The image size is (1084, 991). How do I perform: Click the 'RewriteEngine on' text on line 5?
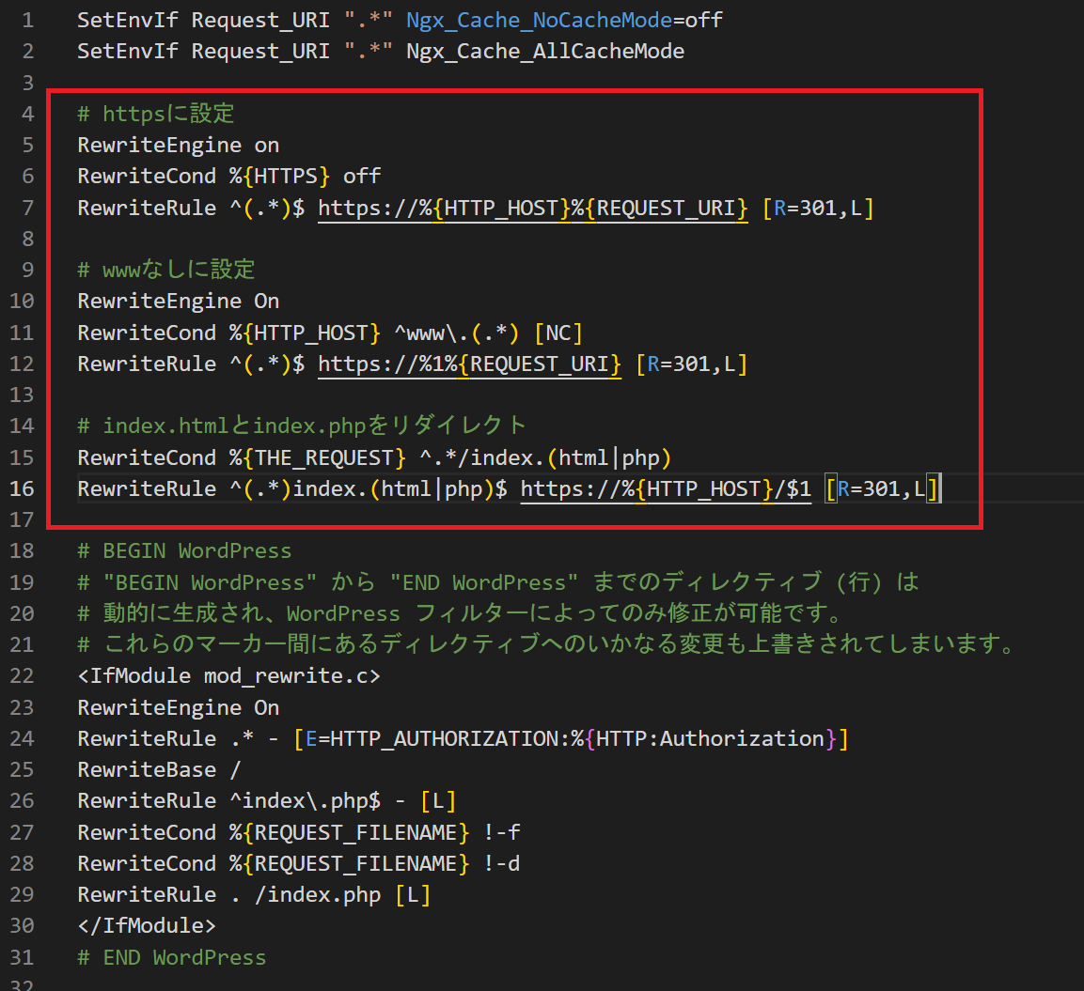coord(179,145)
